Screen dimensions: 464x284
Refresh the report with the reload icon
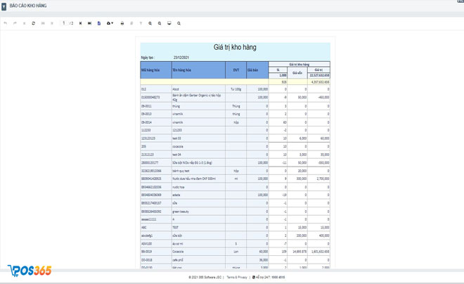coord(34,23)
